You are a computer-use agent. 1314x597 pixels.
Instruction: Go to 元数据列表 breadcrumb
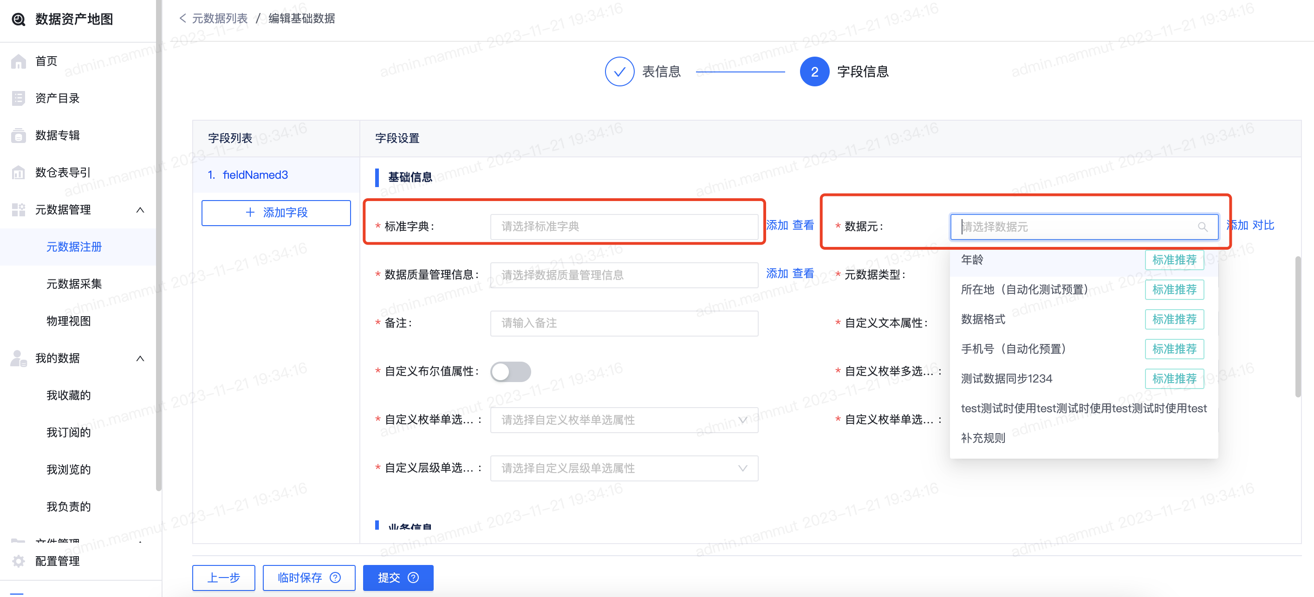[x=219, y=19]
